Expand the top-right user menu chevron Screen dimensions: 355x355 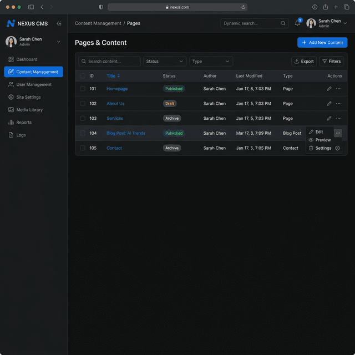[x=345, y=23]
